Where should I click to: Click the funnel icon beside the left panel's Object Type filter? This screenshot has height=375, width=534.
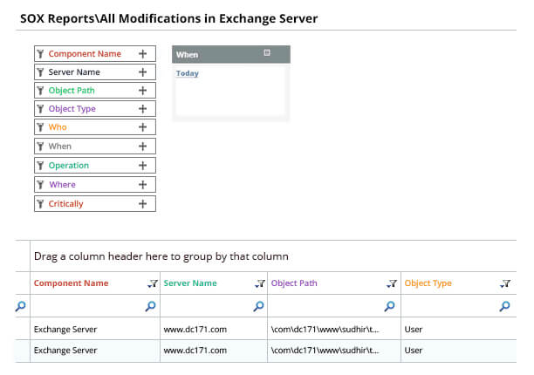[40, 109]
